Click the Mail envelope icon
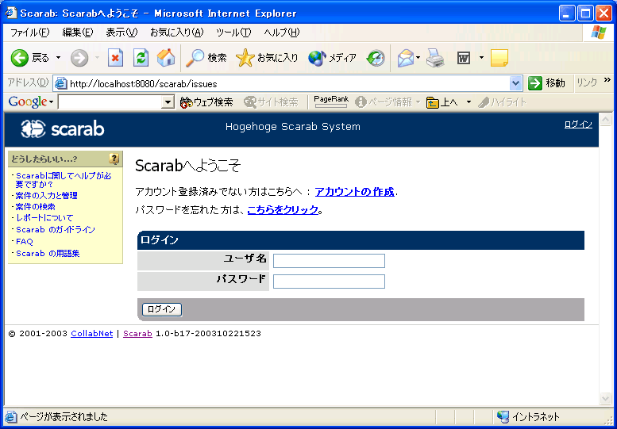Screen dimensions: 617x429 tap(405, 58)
